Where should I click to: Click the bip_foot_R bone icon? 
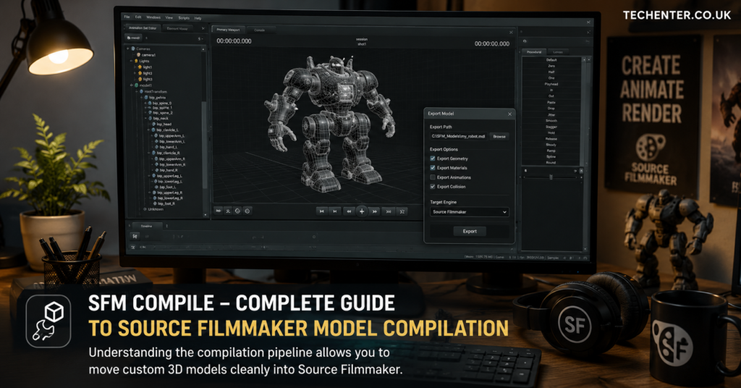tap(155, 203)
